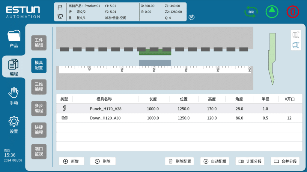The width and height of the screenshot is (307, 172).
Task: Click angle value 28.0
Action: [239, 109]
